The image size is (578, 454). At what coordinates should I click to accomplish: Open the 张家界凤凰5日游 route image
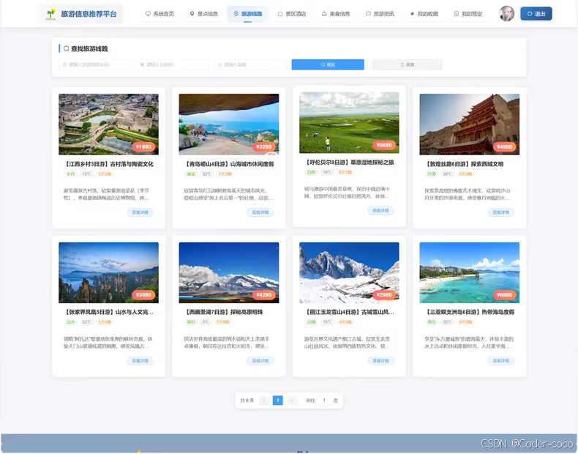coord(108,272)
